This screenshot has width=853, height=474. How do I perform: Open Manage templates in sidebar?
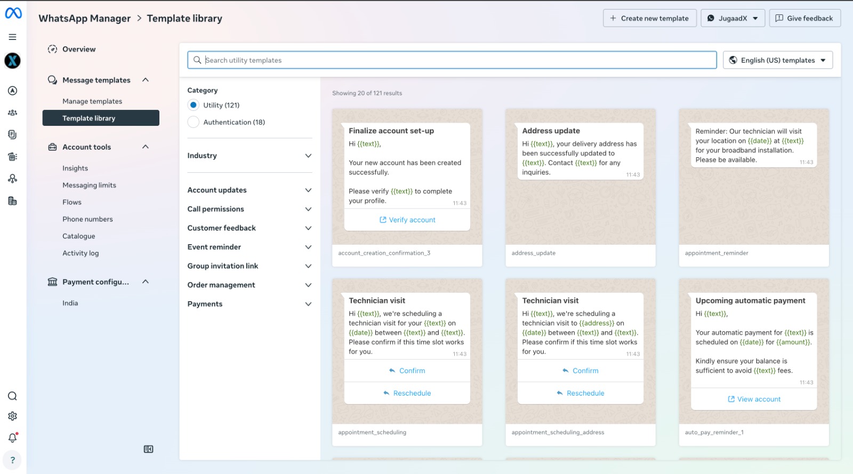pyautogui.click(x=92, y=101)
